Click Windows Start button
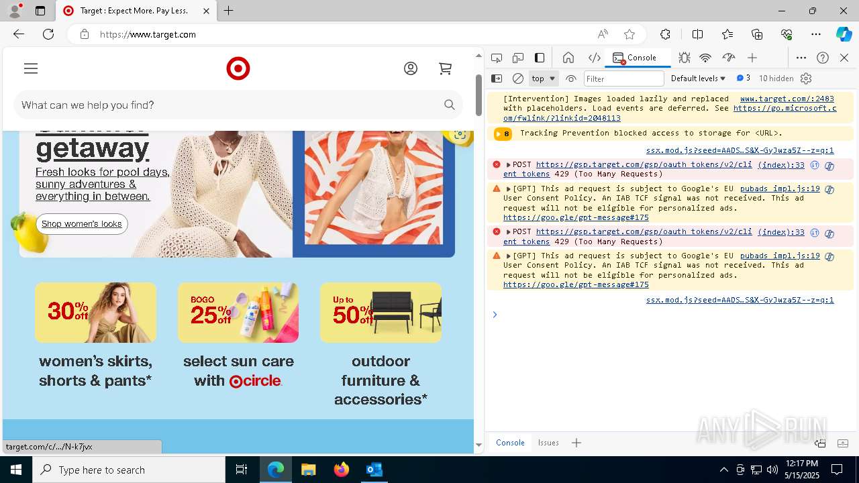 tap(16, 470)
